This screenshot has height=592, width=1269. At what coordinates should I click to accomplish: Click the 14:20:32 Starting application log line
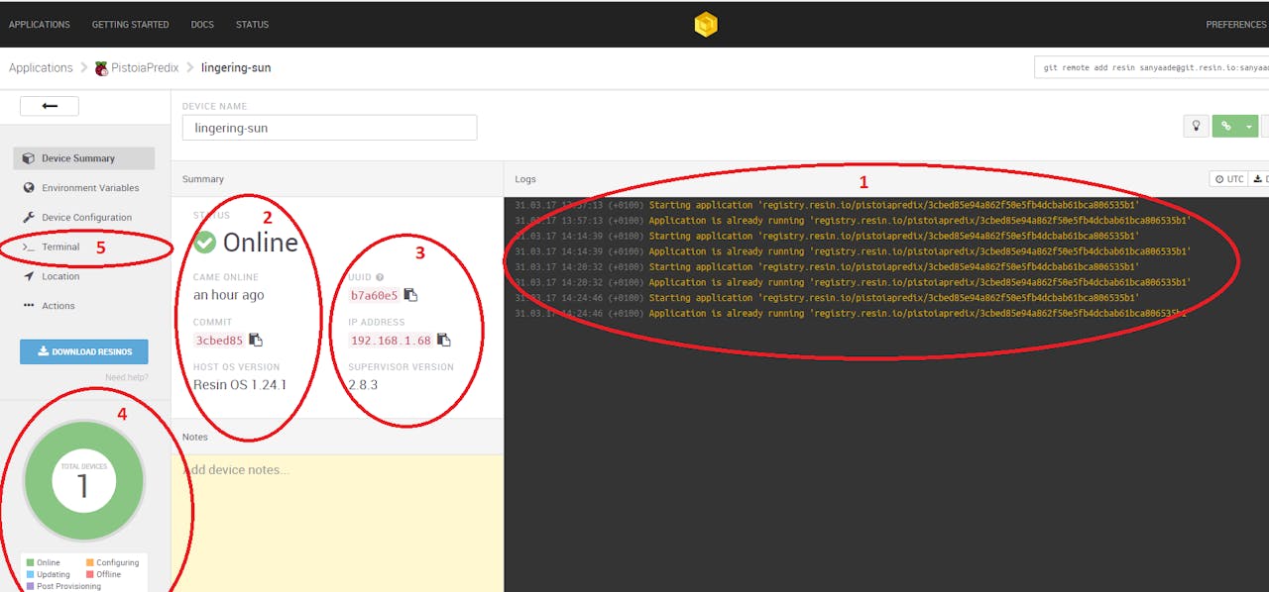[x=828, y=266]
